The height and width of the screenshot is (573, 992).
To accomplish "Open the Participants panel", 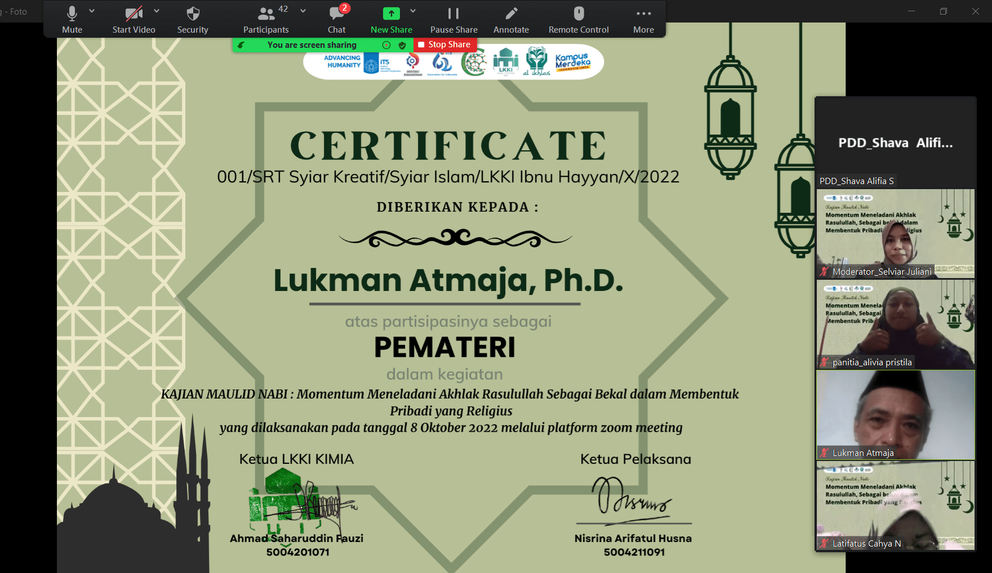I will pyautogui.click(x=266, y=19).
